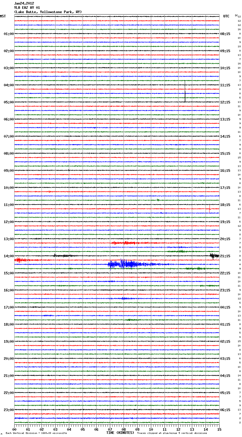Select the 23:00 MST time label
The height and width of the screenshot is (437, 242).
9,410
